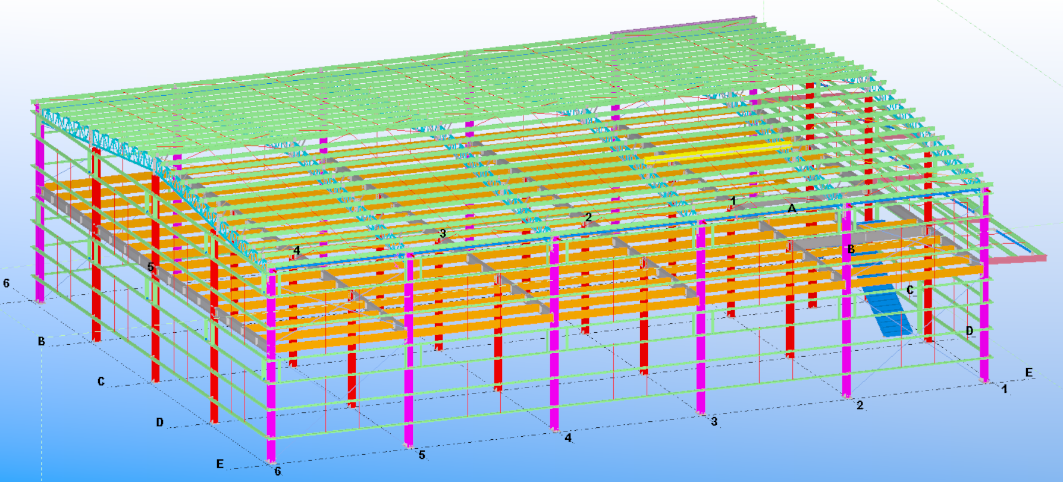
Task: Pick grid label 1 at bottom right
Action: 1005,389
